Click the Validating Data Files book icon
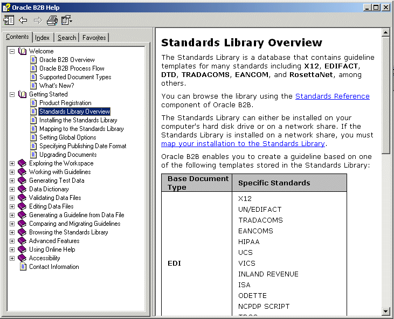Screen dimensions: 394x319 point(22,198)
